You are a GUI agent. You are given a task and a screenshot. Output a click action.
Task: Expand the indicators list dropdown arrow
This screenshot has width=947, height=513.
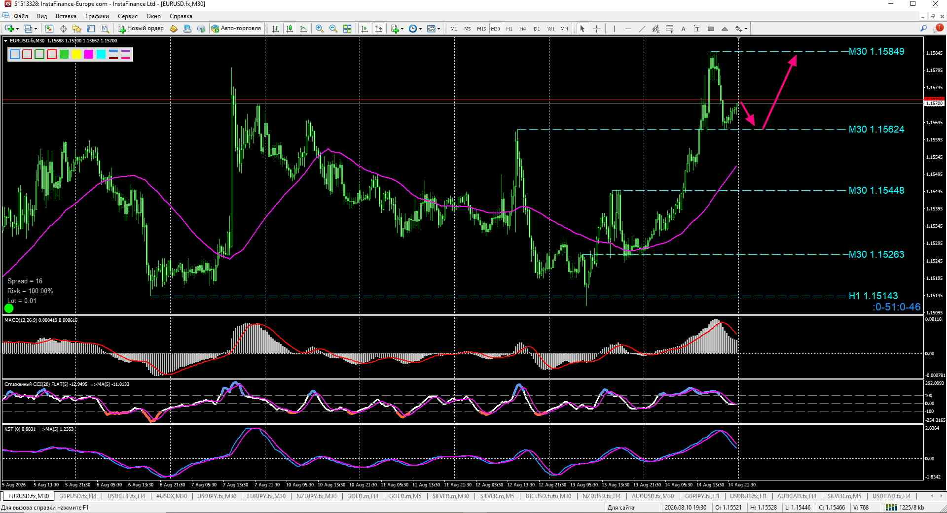point(402,29)
